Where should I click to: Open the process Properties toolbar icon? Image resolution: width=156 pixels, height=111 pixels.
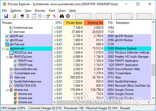48,16
